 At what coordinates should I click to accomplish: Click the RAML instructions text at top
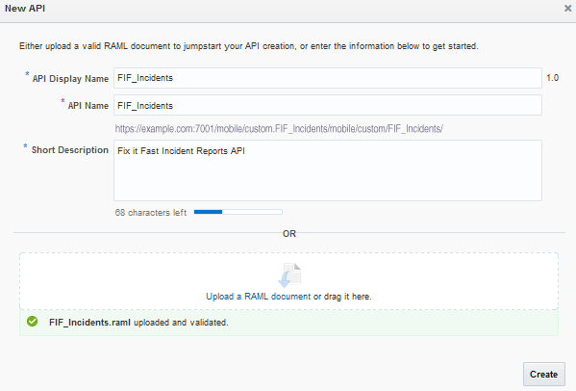[x=249, y=46]
